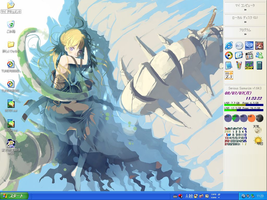Launch Windows Media Player from the sidebar

click(229, 55)
